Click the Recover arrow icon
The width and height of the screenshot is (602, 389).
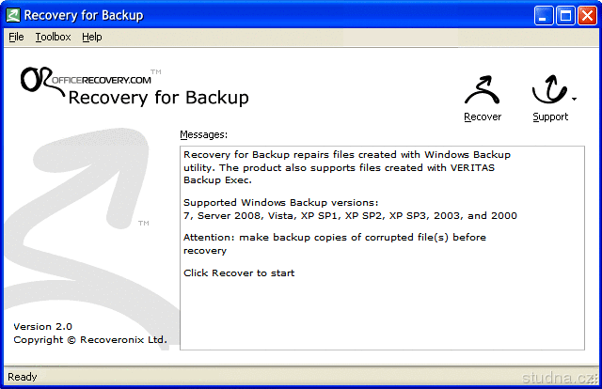[483, 90]
